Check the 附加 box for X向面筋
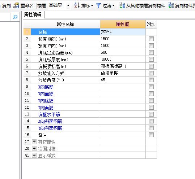This screenshot has width=195, height=179. click(151, 94)
